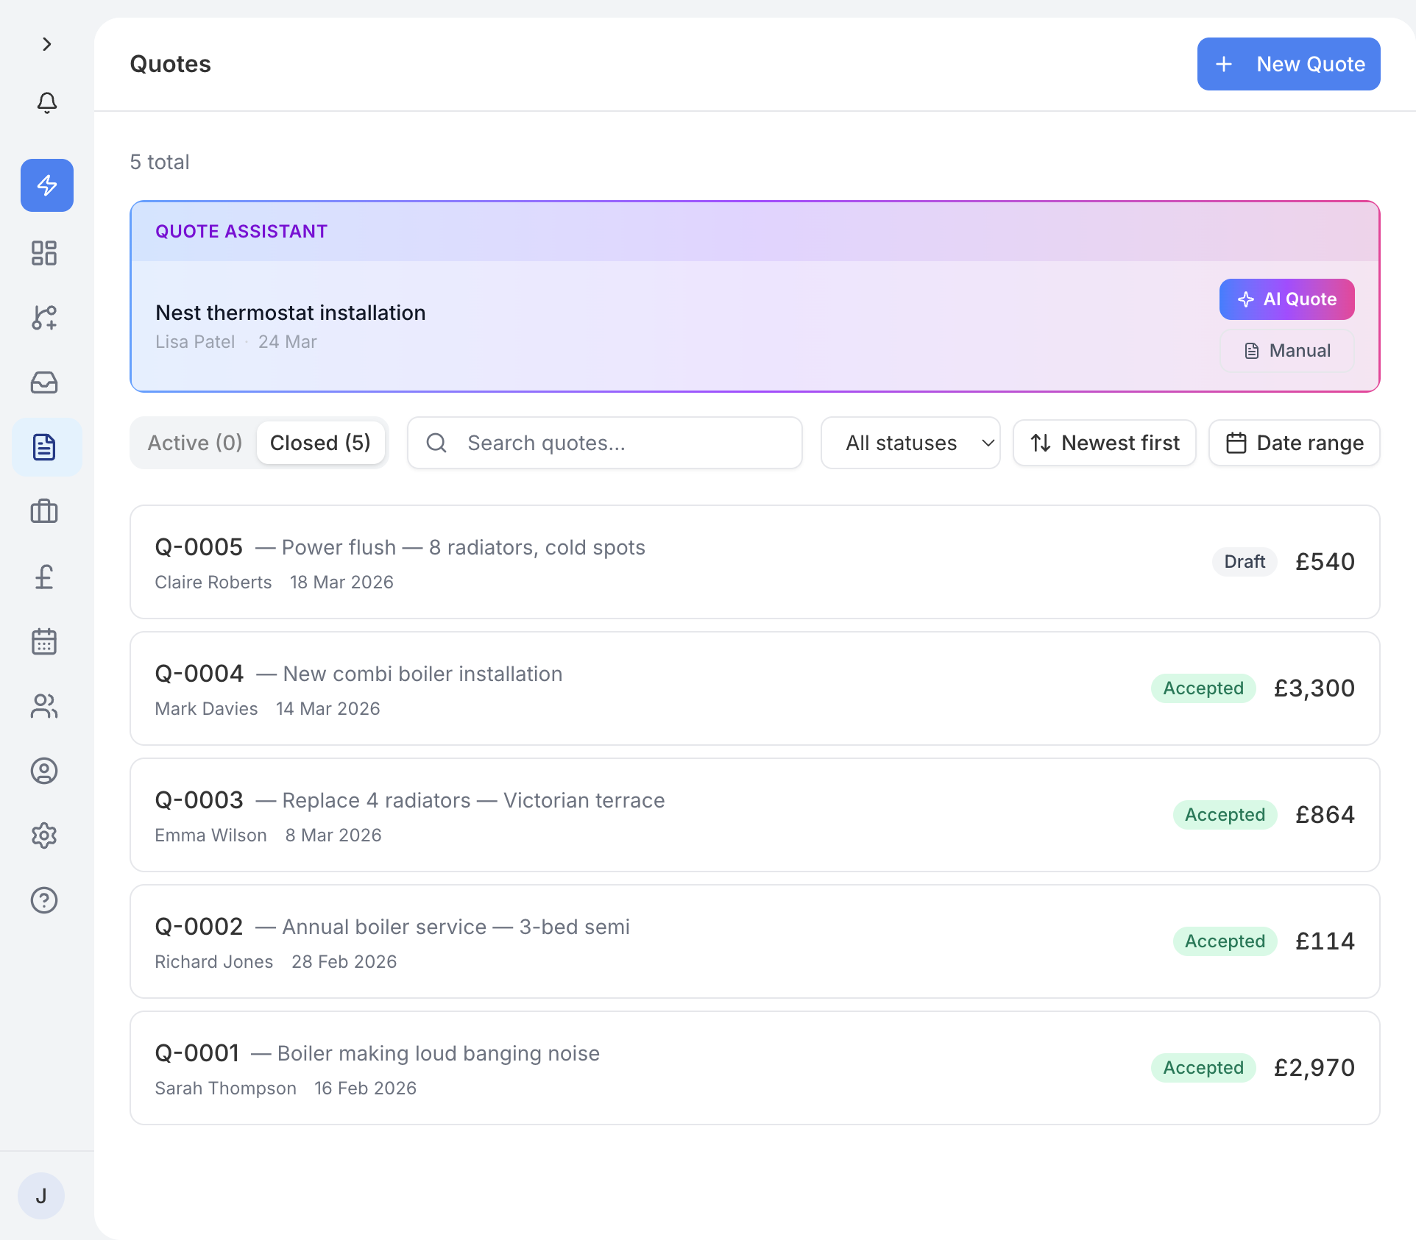Open the jobs briefcase section
Viewport: 1416px width, 1240px height.
(x=44, y=512)
